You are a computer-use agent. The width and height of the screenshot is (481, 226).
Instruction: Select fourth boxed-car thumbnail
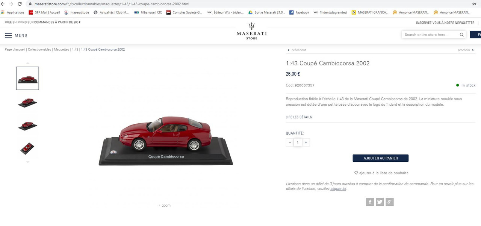point(27,148)
